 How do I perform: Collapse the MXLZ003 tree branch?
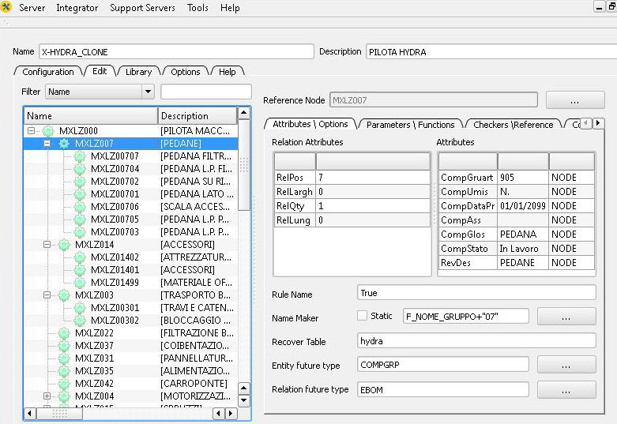47,295
